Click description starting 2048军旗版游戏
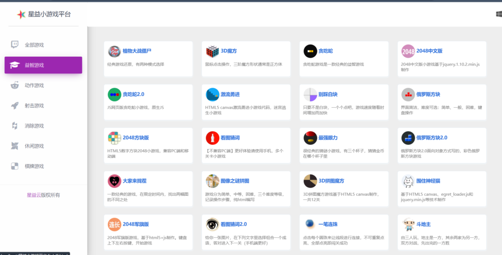Viewport: 502px width, 255px height. pyautogui.click(x=148, y=240)
